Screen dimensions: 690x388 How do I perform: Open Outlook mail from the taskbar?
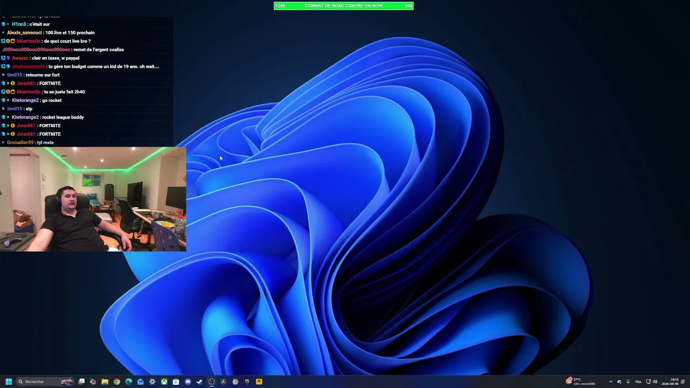click(141, 382)
